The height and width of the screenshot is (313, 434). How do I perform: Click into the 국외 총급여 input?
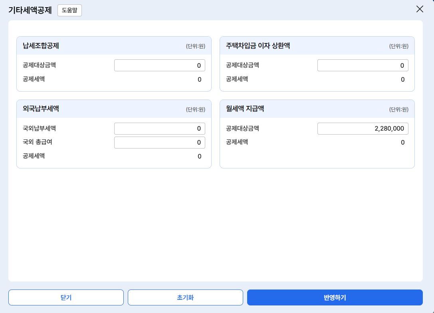[159, 143]
